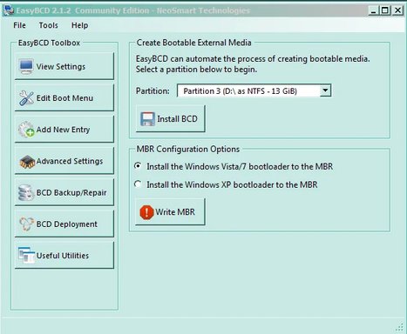Click the windows icon on Useful Utilities

click(x=26, y=256)
